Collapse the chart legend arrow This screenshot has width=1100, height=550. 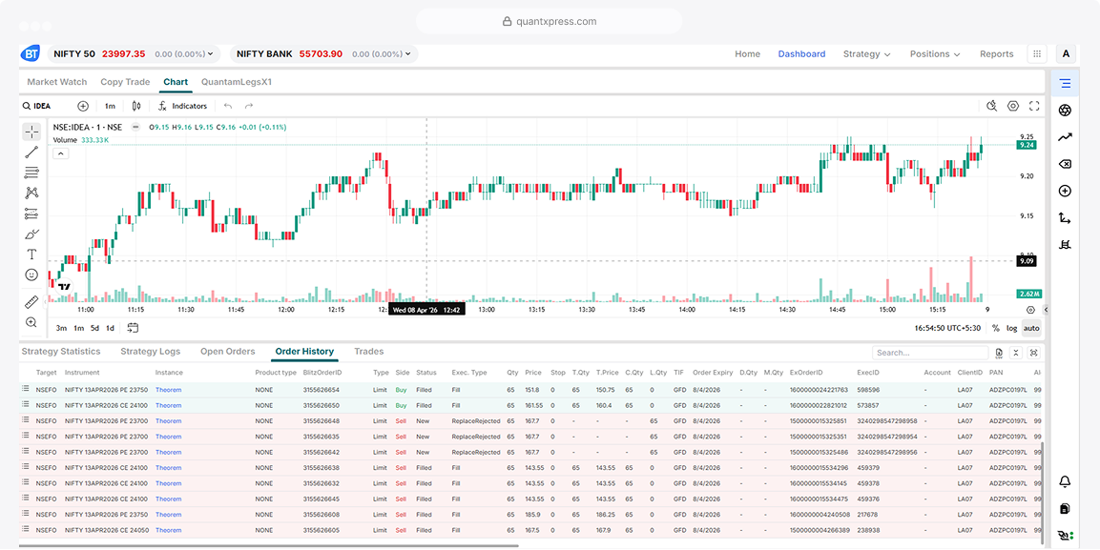[x=60, y=153]
